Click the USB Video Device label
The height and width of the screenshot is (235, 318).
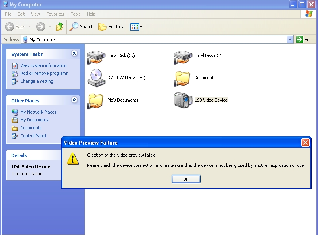click(211, 100)
